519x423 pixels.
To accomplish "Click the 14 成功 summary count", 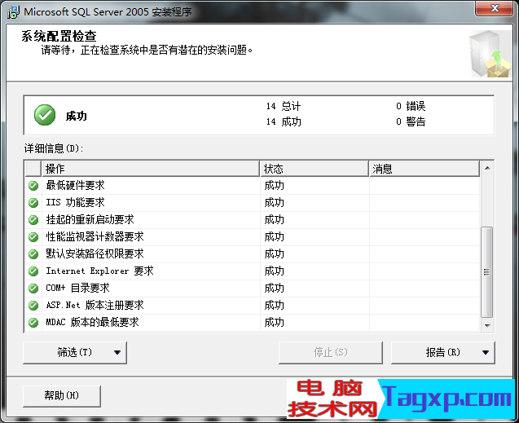I will click(x=284, y=121).
